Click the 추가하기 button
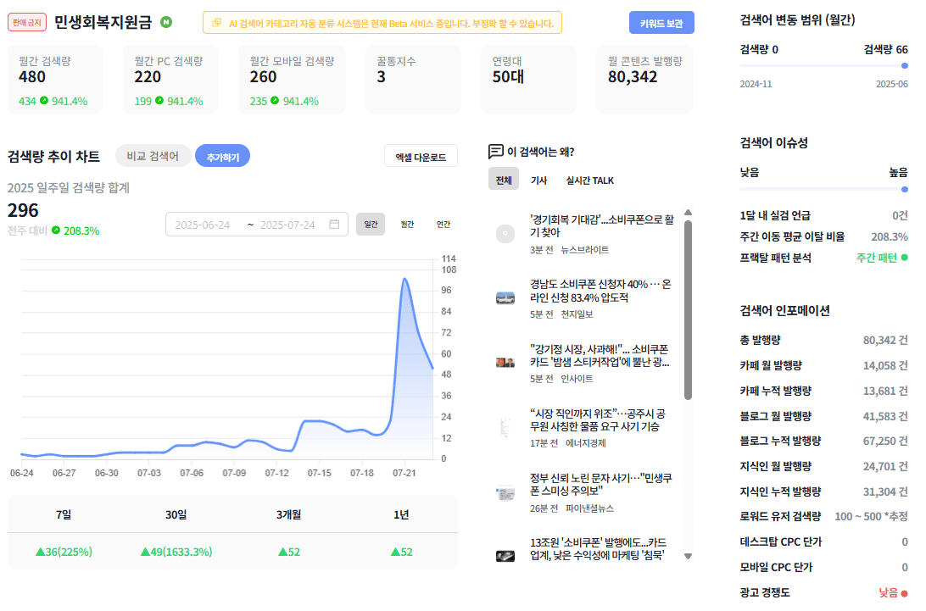 click(223, 157)
